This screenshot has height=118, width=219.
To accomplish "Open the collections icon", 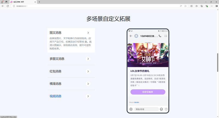I will 201,6.
